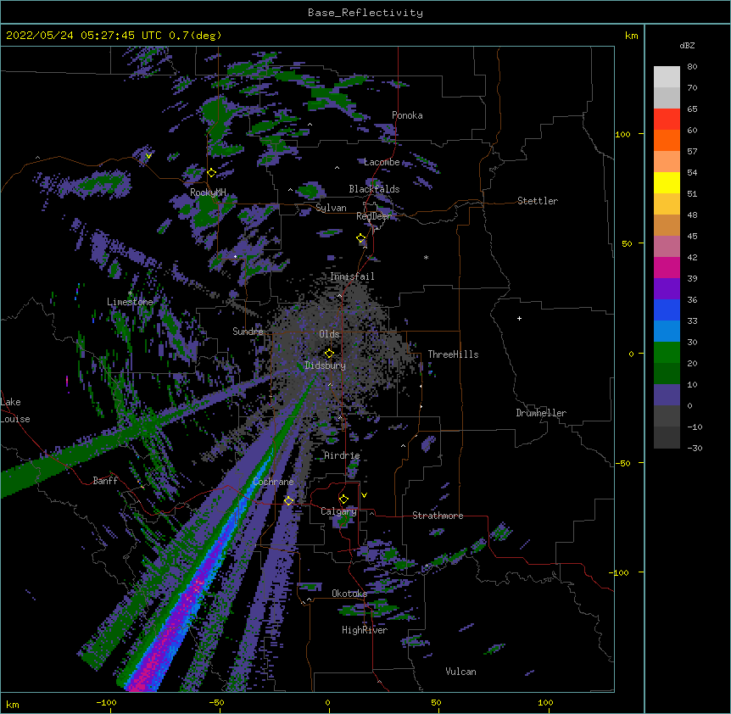Click the Vulcan town label
The width and height of the screenshot is (731, 714).
(460, 672)
